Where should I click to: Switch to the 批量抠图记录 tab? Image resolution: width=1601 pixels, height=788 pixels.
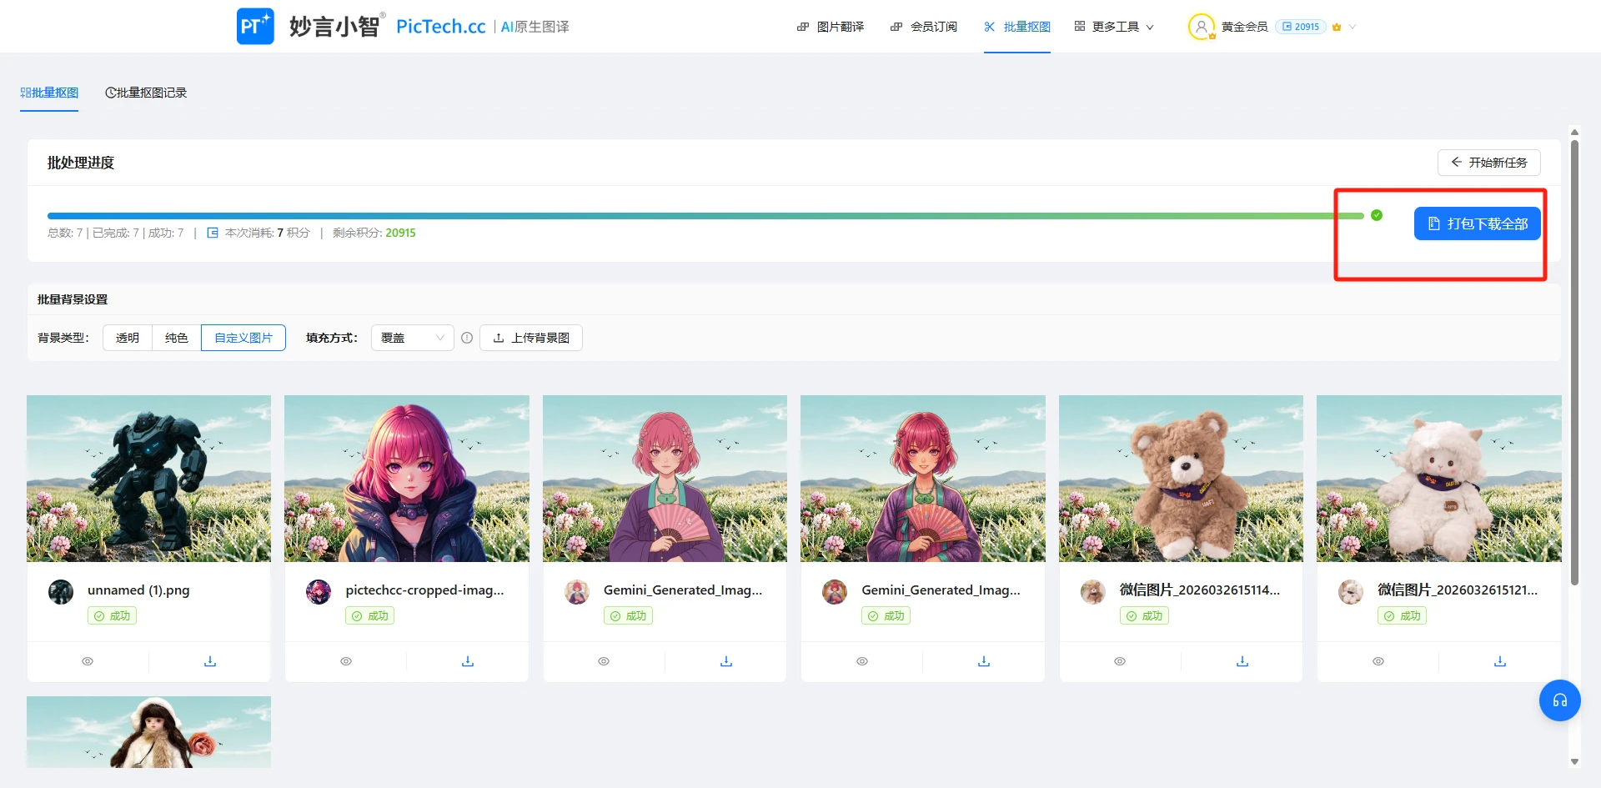click(146, 93)
